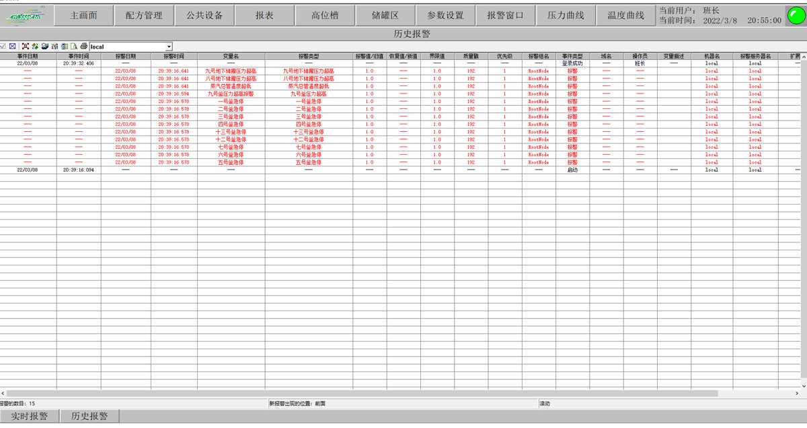Open print preview with the magnifier page icon
The height and width of the screenshot is (428, 807).
click(x=74, y=46)
